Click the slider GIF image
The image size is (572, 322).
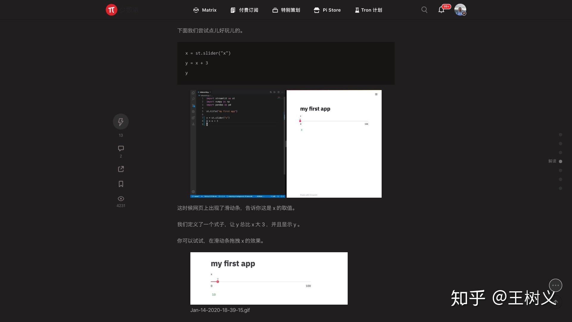coord(269,278)
